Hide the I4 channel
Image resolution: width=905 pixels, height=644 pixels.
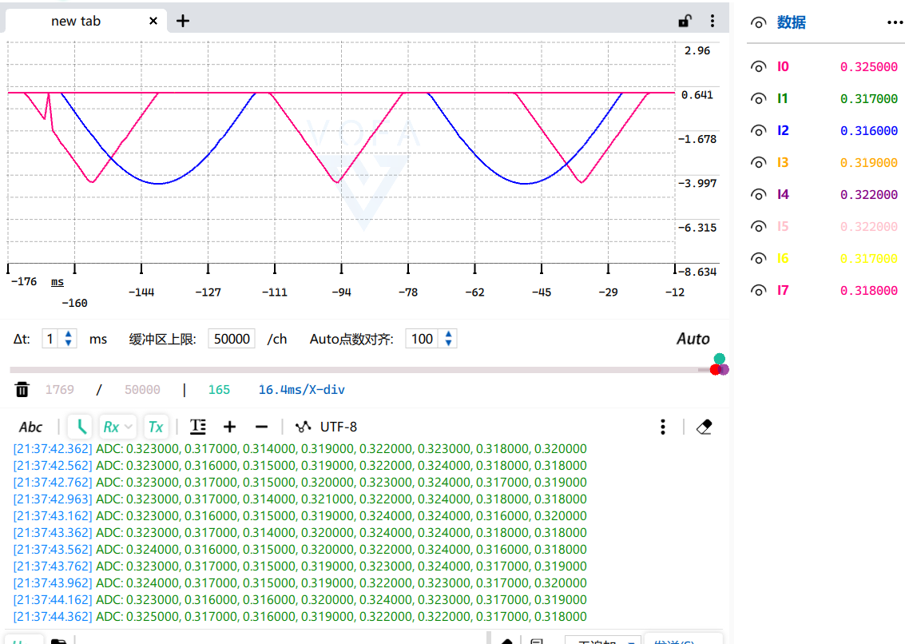coord(758,195)
